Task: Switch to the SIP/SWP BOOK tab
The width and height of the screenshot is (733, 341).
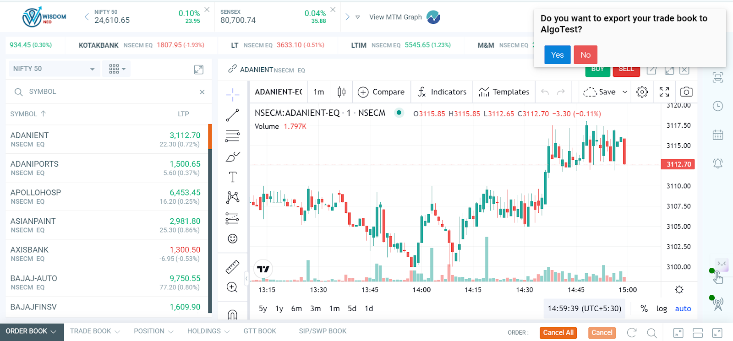Action: (323, 331)
